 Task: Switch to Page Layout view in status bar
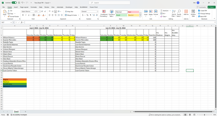(190, 115)
